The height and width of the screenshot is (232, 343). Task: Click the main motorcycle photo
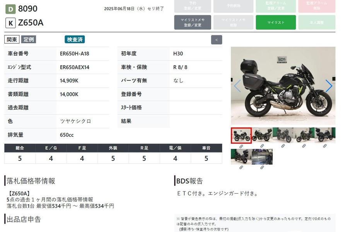pos(283,86)
